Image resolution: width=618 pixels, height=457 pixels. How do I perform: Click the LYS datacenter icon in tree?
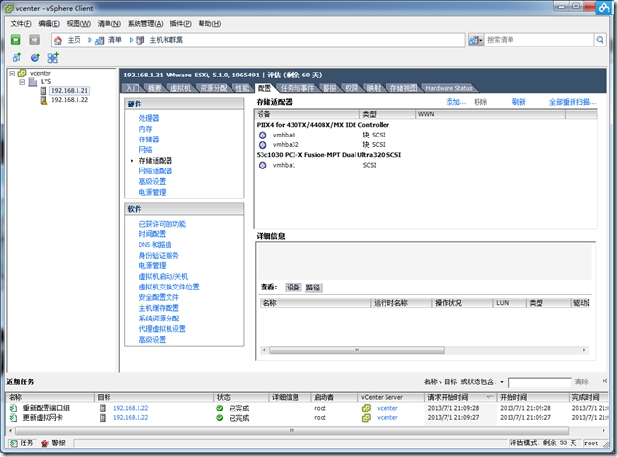click(x=33, y=82)
